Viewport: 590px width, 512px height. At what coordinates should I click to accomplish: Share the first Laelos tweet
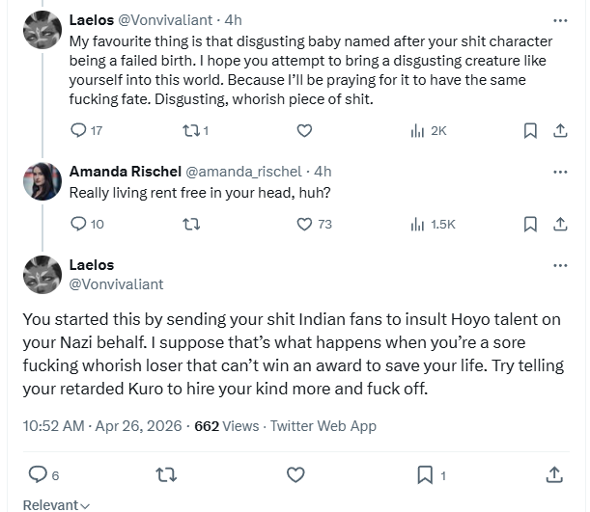click(x=558, y=130)
